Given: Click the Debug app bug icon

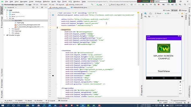Looking at the screenshot, I should pos(143,4).
